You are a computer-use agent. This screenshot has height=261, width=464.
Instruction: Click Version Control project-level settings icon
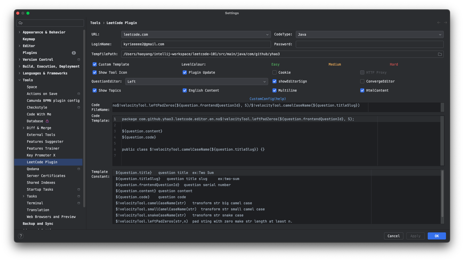(79, 59)
